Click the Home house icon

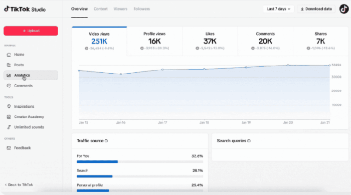(x=9, y=55)
